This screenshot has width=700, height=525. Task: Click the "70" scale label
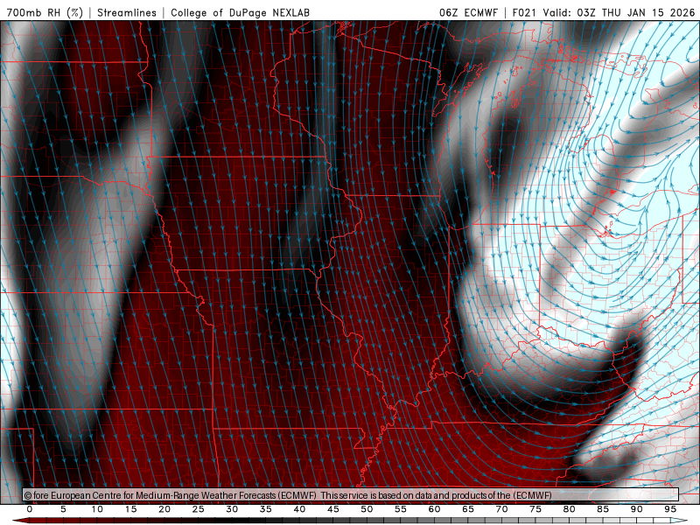[501, 509]
